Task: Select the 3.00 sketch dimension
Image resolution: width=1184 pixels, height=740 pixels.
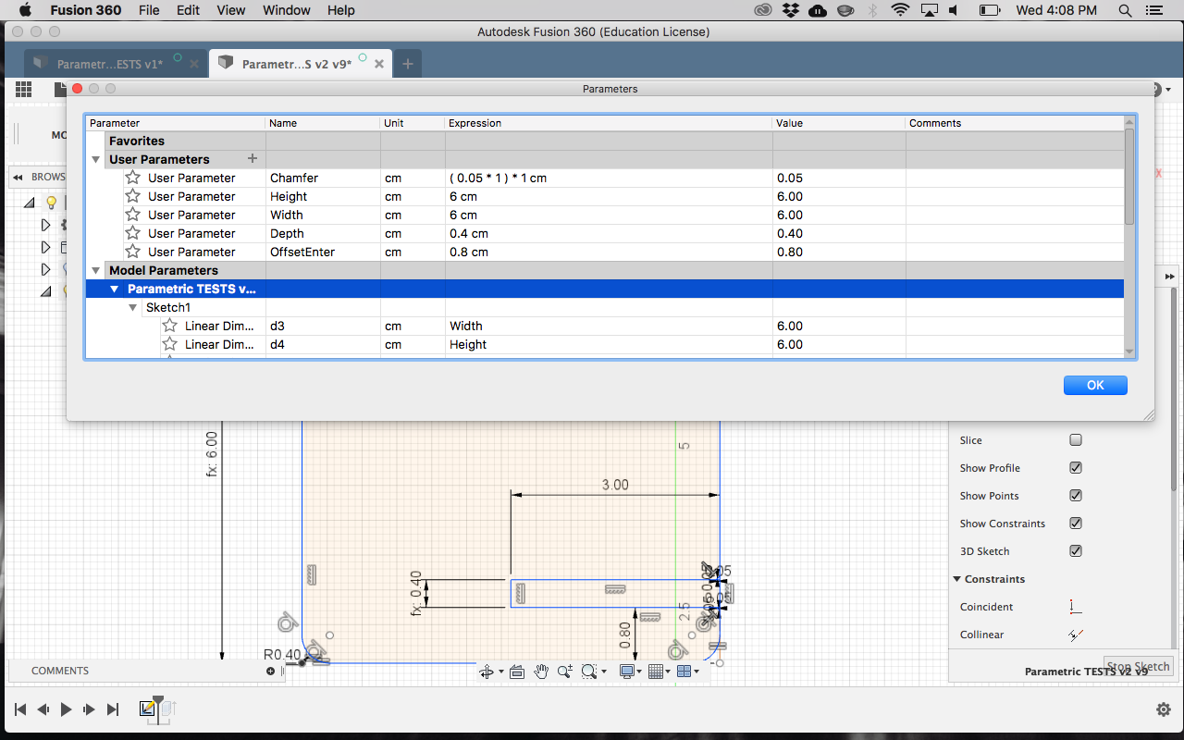Action: [x=615, y=485]
